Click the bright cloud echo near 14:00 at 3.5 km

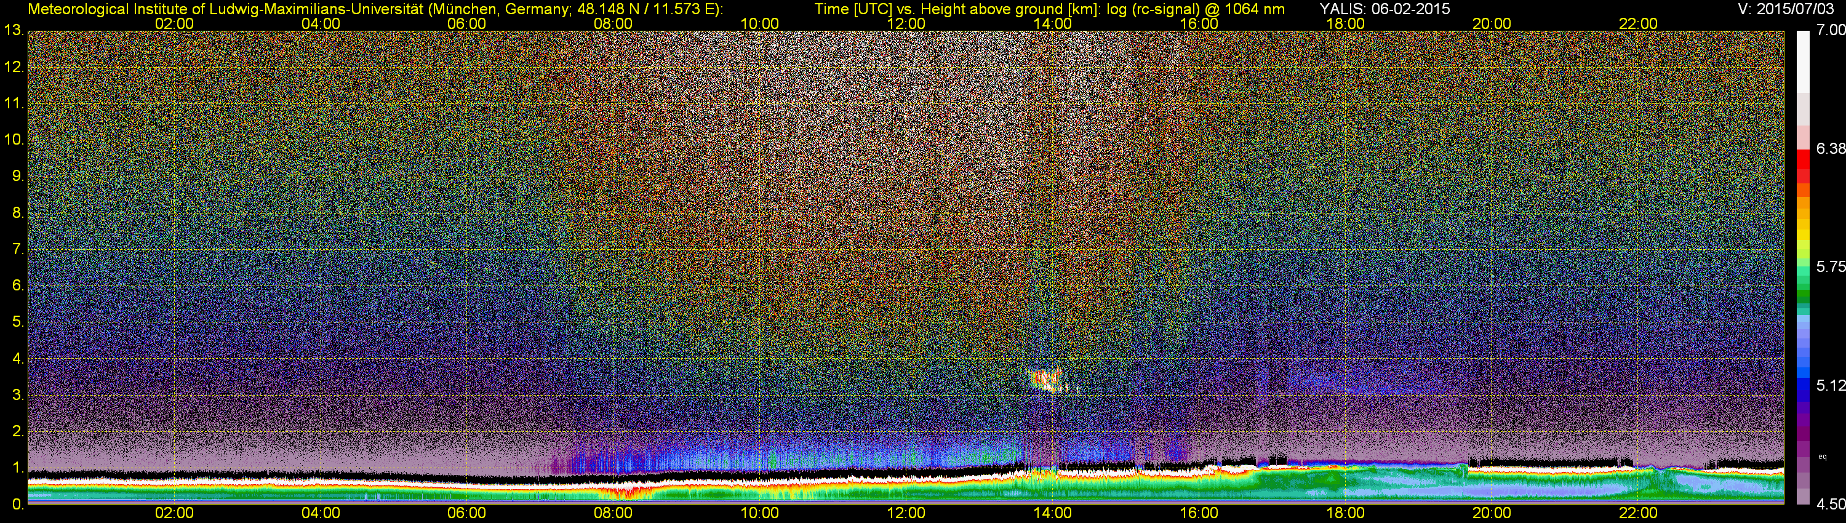pos(1045,380)
